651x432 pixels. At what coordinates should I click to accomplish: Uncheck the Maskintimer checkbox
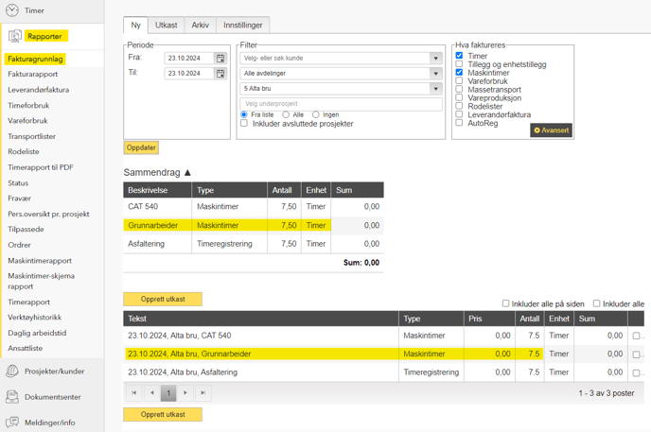coord(459,72)
